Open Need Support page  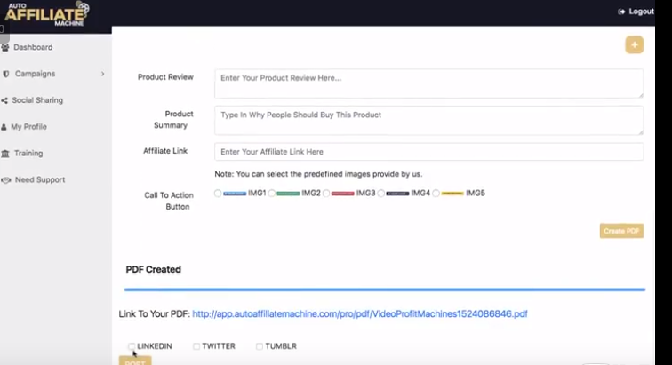(40, 180)
